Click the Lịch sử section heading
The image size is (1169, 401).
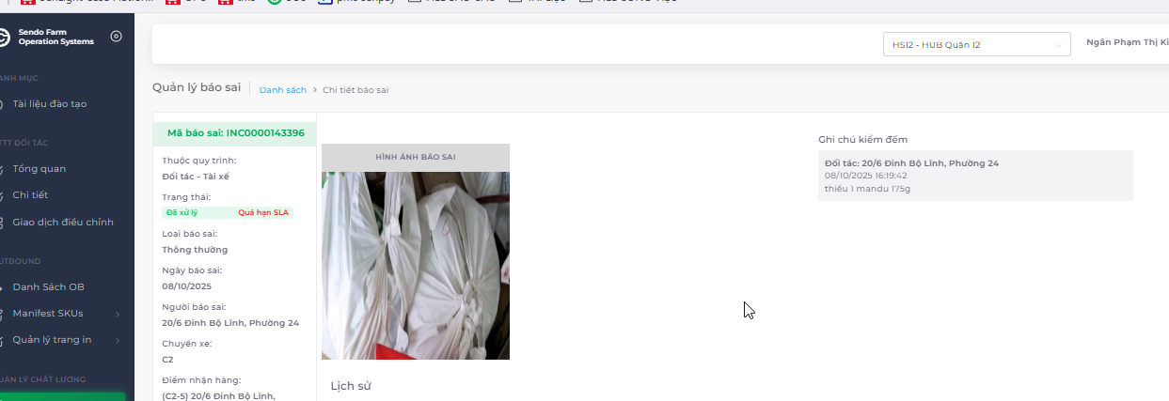pos(353,386)
